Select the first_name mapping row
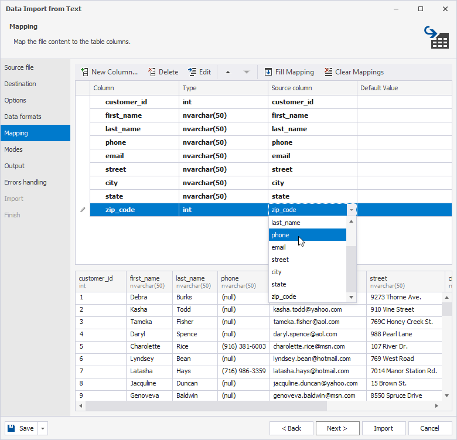The width and height of the screenshot is (457, 440). (271, 115)
